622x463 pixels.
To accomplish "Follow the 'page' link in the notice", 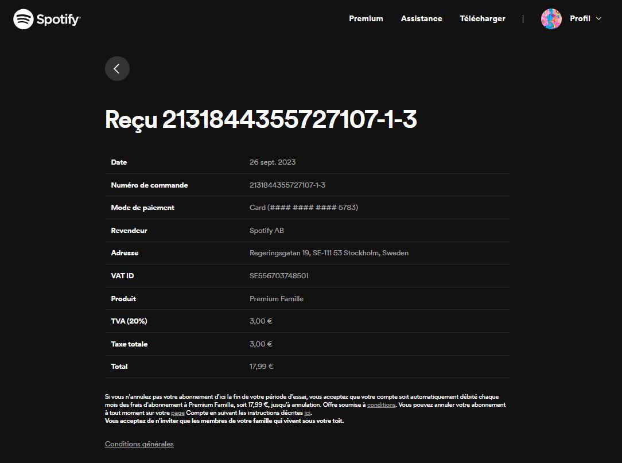I will tap(178, 413).
